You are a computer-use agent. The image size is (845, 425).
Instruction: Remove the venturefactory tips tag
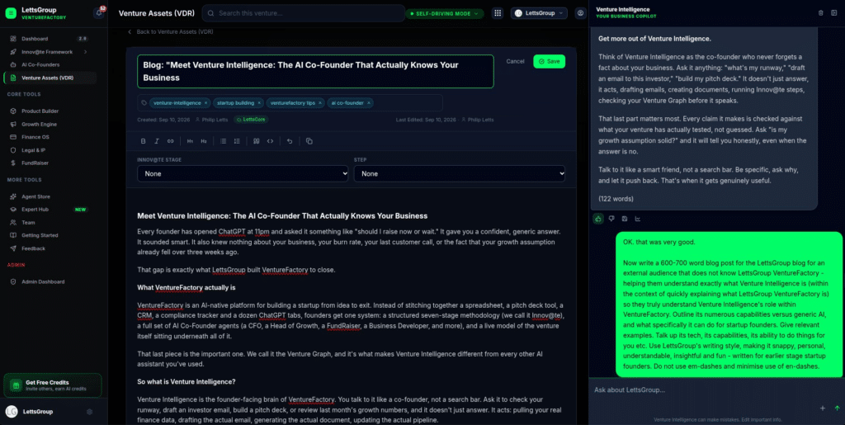[319, 102]
